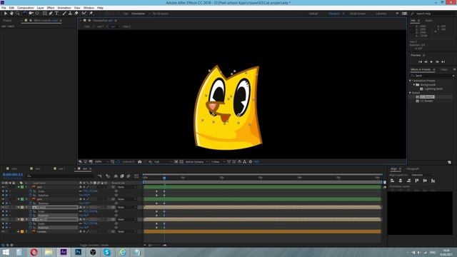Open the Composition menu

coord(26,8)
